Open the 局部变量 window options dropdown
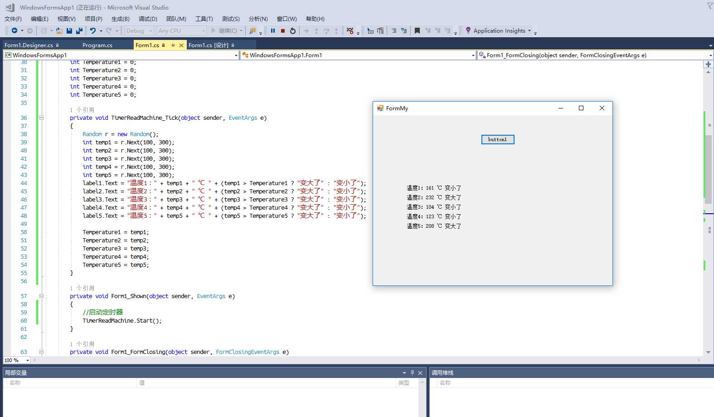This screenshot has height=417, width=714. 404,373
